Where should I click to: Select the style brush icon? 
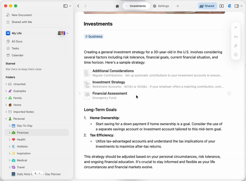236,45
